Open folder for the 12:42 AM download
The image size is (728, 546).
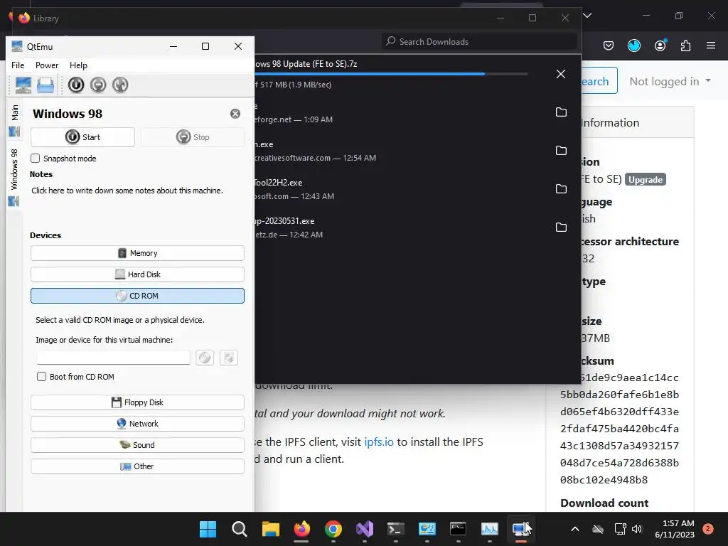click(562, 227)
